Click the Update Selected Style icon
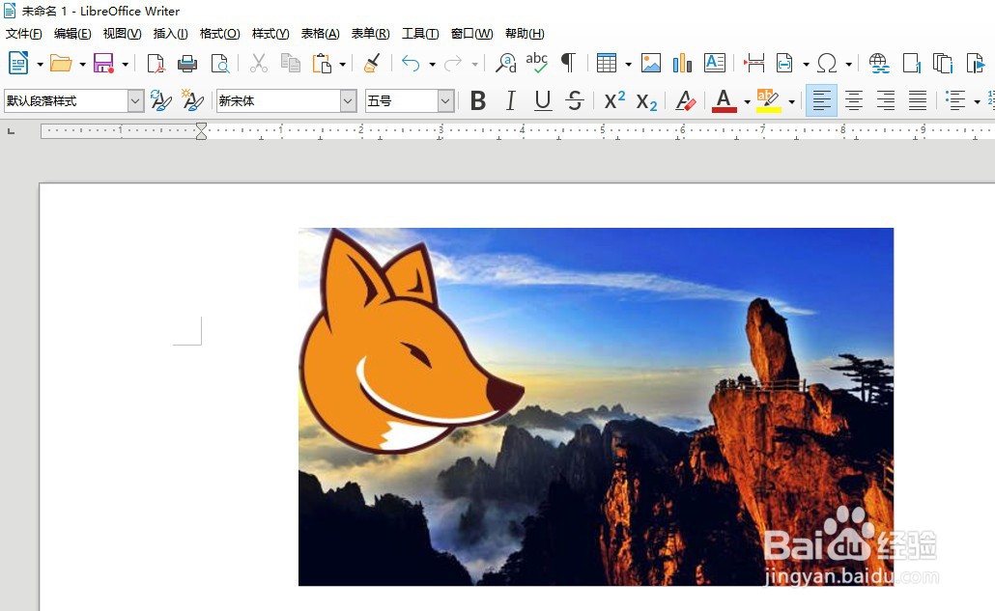This screenshot has width=995, height=611. click(161, 100)
